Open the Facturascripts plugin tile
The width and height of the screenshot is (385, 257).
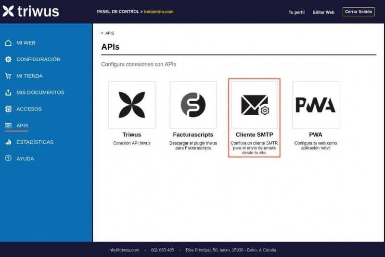(193, 105)
